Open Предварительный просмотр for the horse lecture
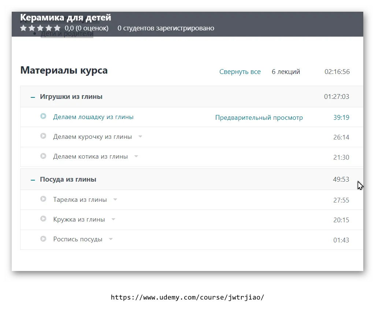Image resolution: width=375 pixels, height=312 pixels. pyautogui.click(x=259, y=118)
